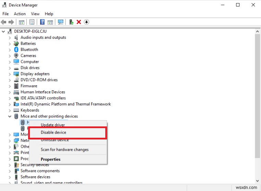Click the Keyboards category icon

[16, 110]
